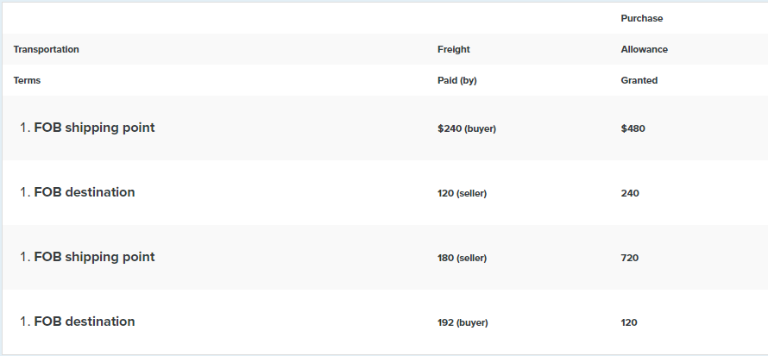
Task: Select the 192 (buyer) freight cell
Action: tap(463, 322)
